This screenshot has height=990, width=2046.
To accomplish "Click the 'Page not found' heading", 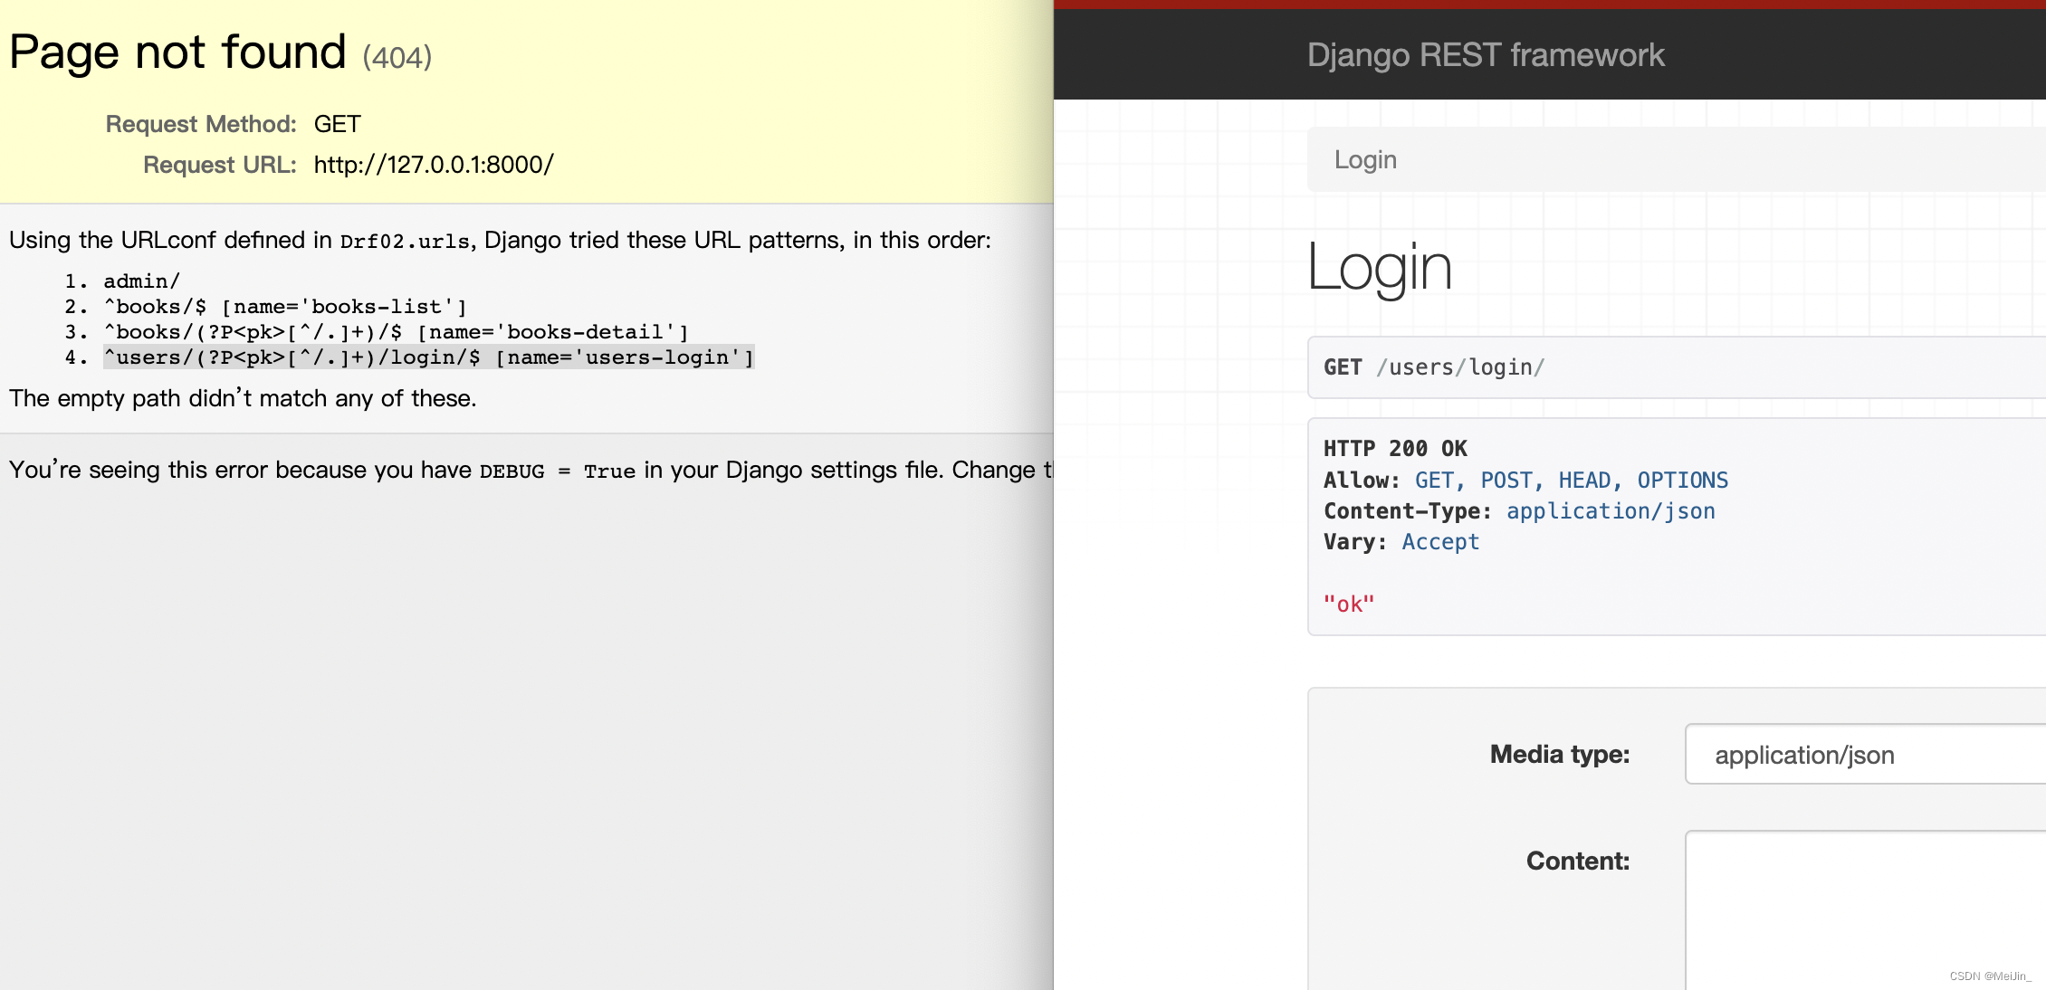I will pyautogui.click(x=177, y=52).
